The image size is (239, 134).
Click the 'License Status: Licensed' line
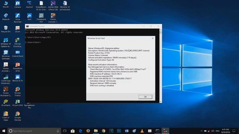[x=98, y=55]
